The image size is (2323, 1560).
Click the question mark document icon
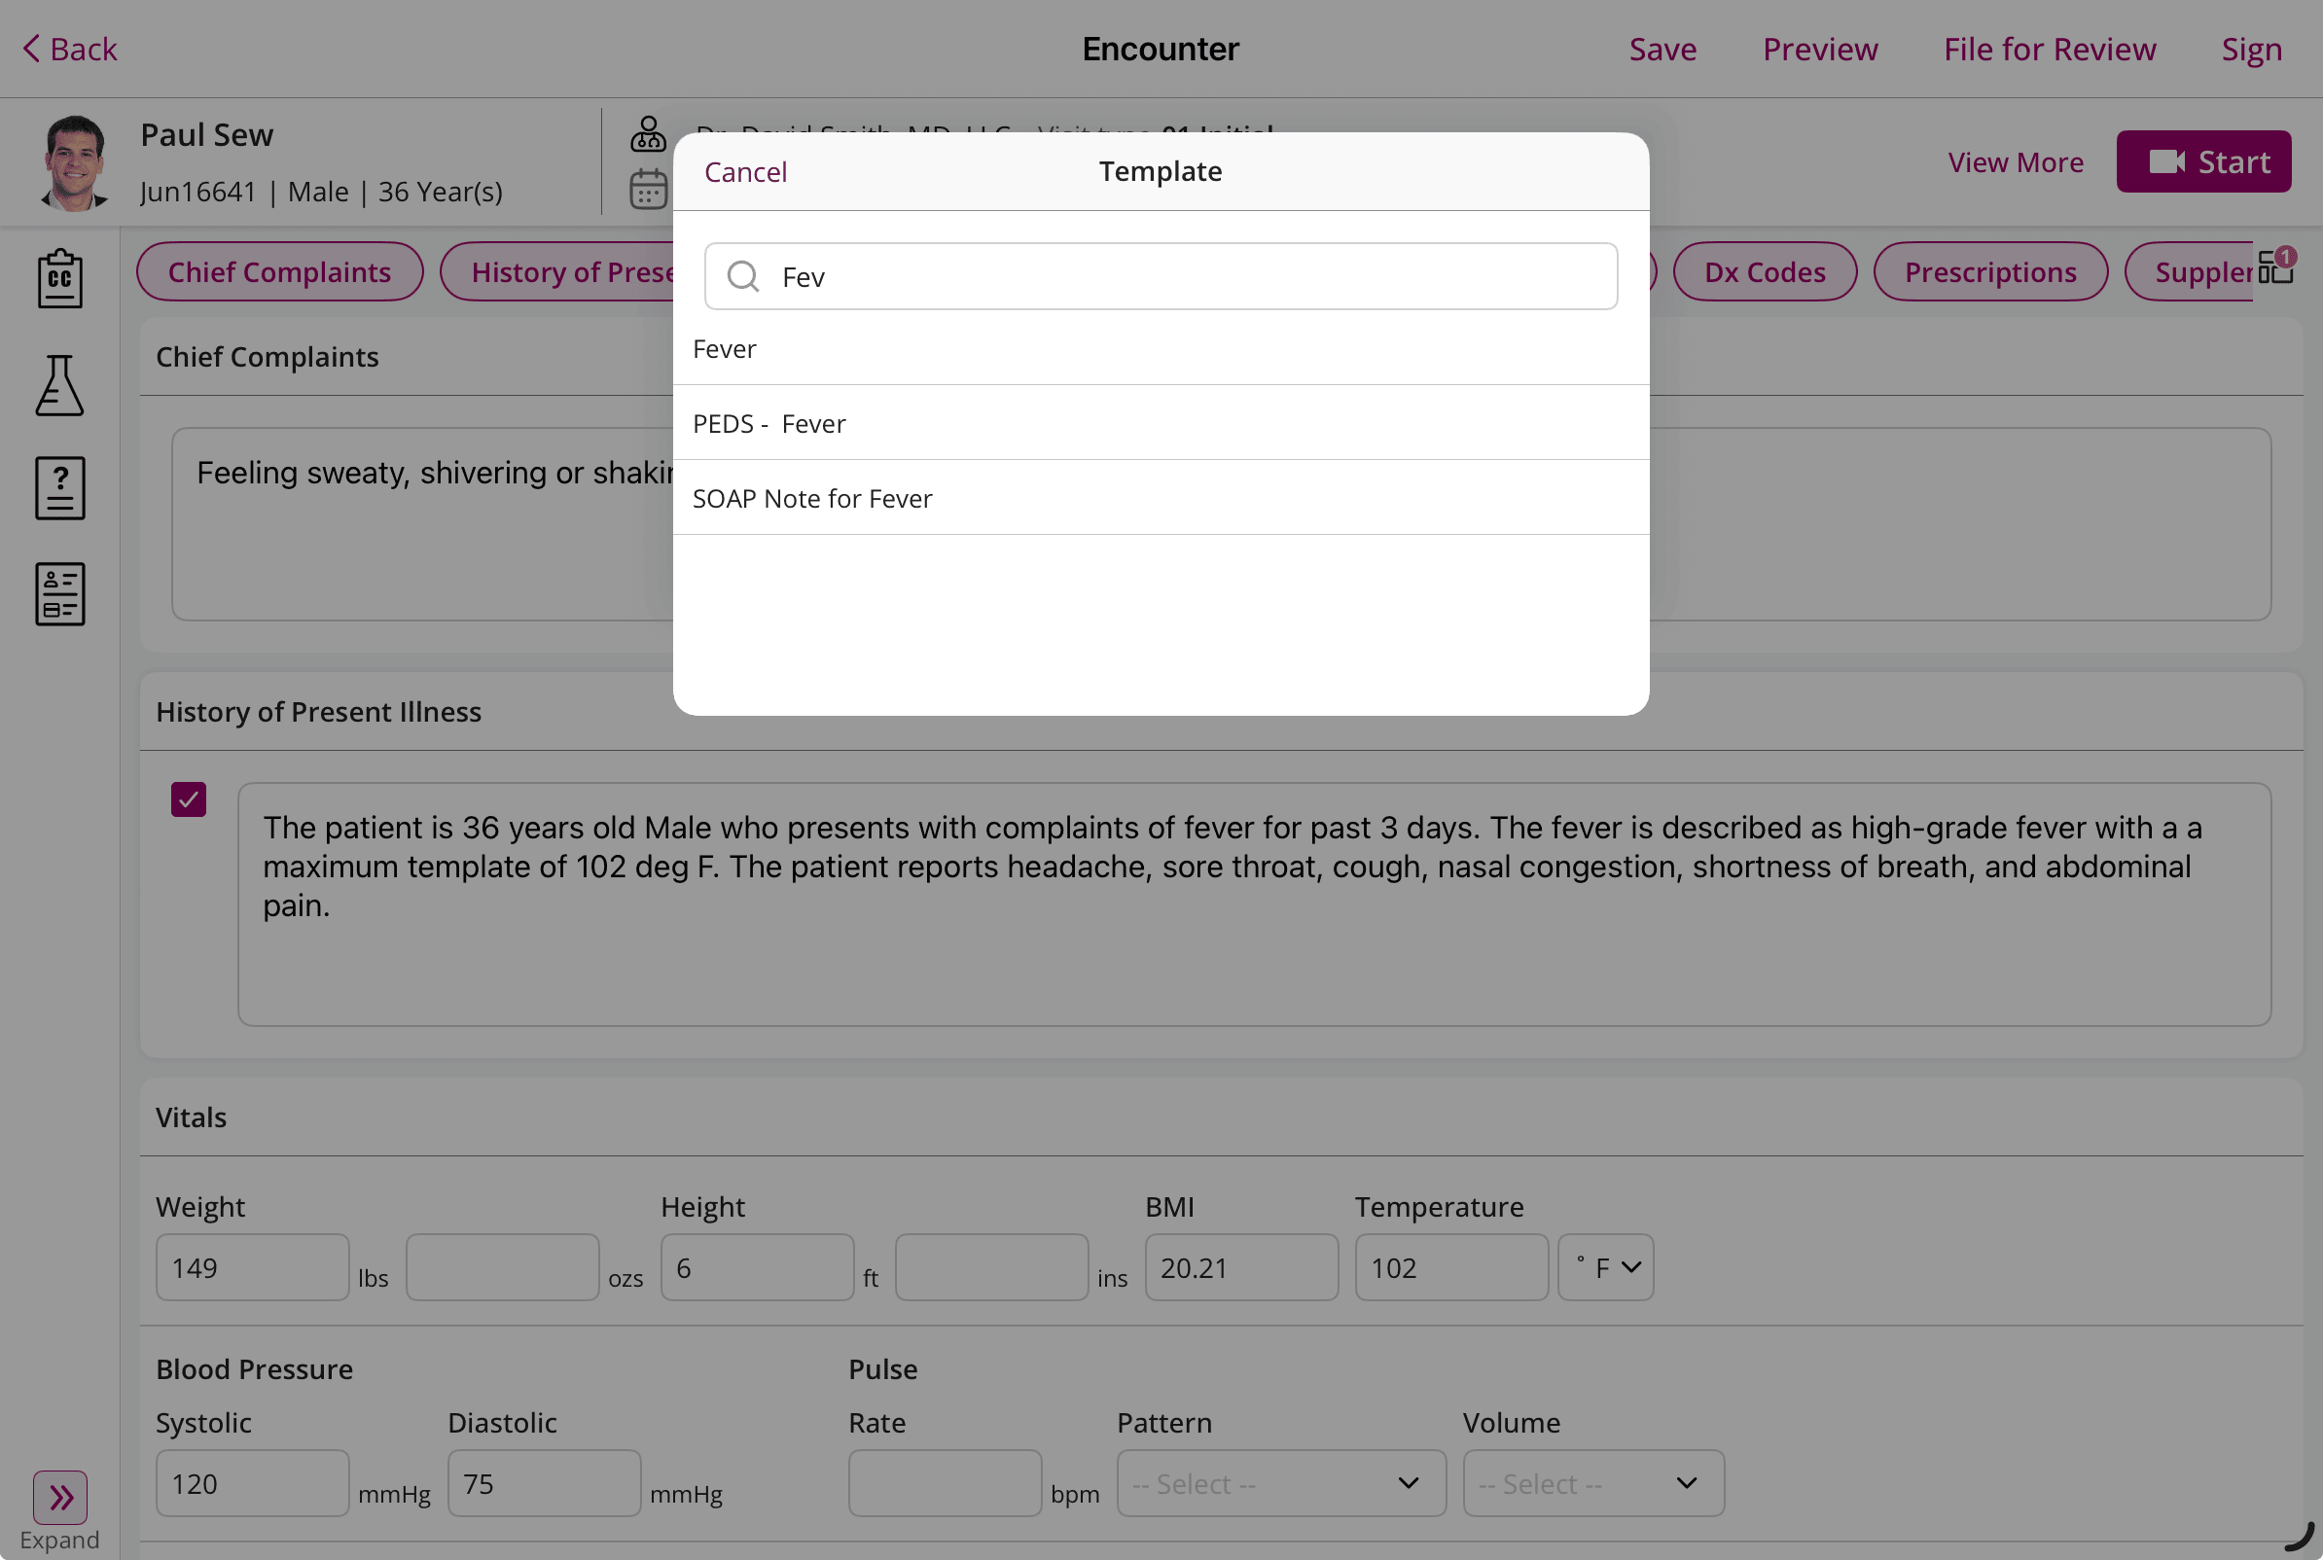coord(59,488)
